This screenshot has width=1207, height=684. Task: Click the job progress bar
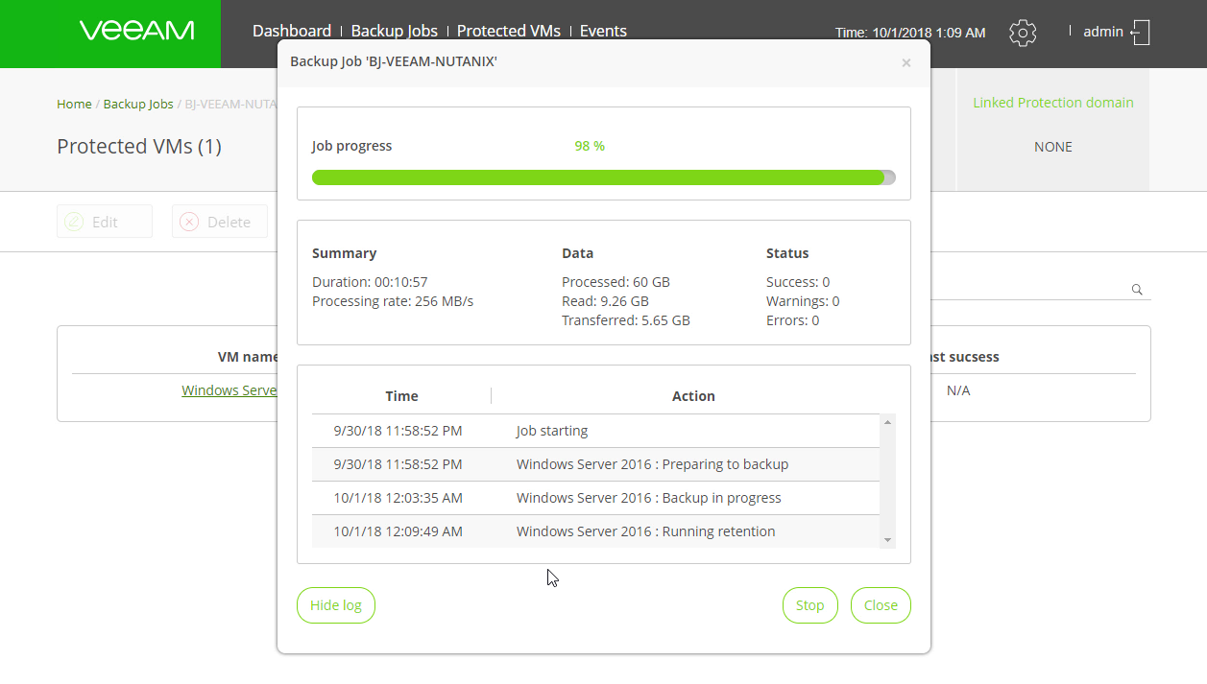click(604, 177)
